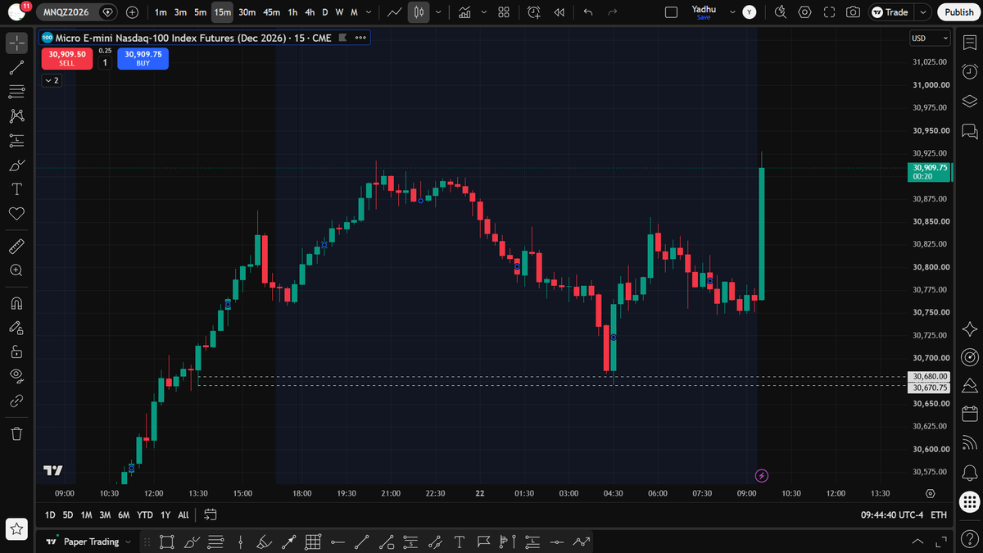The width and height of the screenshot is (983, 553).
Task: Enter fullscreen mode icon
Action: (829, 12)
